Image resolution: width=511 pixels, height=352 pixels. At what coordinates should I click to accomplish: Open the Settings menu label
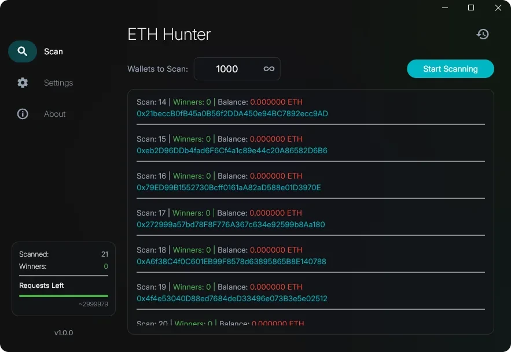(x=58, y=83)
